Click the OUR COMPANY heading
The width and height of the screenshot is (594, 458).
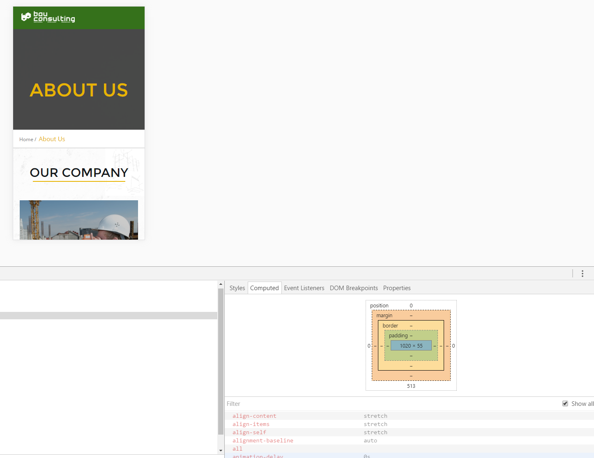[79, 173]
